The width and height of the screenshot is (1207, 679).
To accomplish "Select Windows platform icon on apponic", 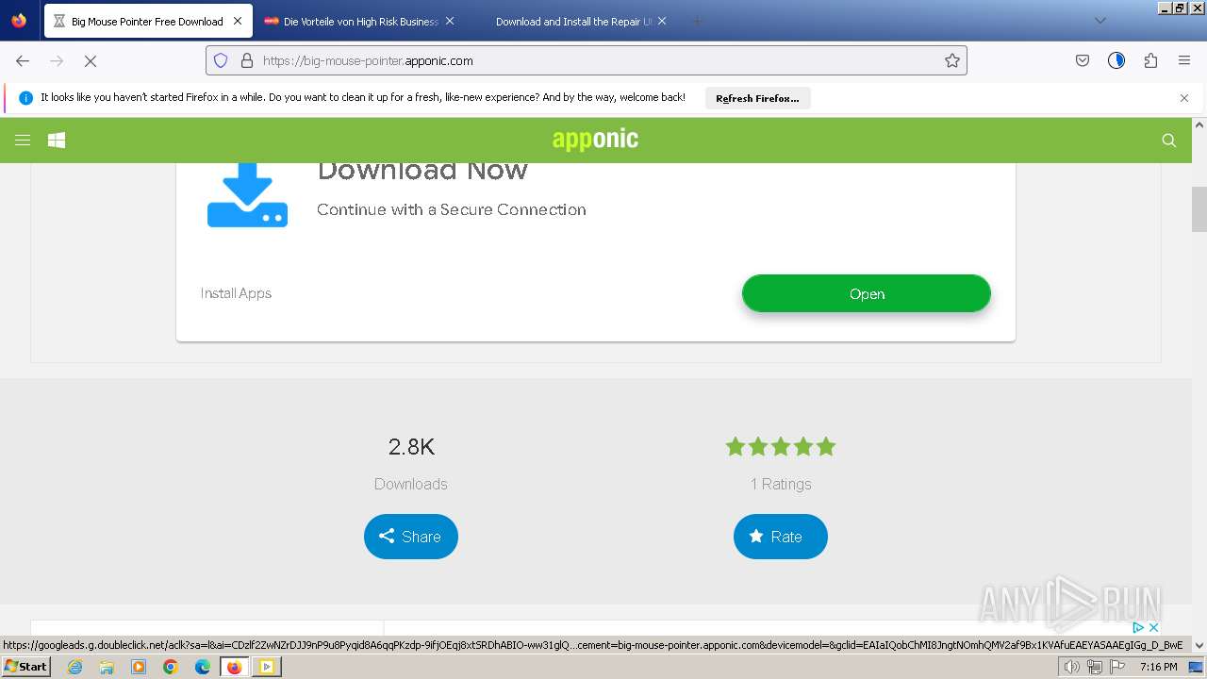I will [x=57, y=141].
